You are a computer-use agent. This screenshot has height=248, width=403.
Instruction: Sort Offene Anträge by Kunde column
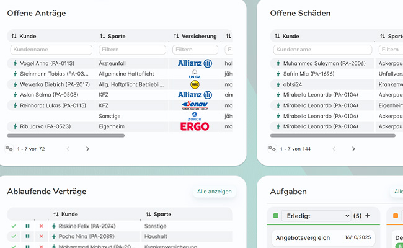tap(14, 36)
